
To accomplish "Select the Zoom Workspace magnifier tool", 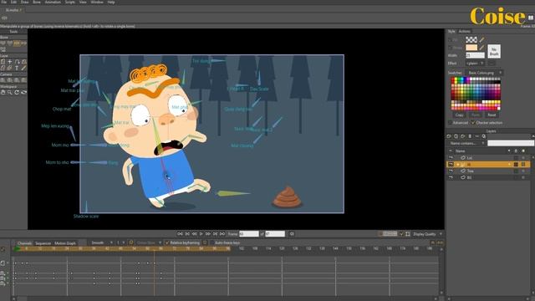I will point(10,93).
